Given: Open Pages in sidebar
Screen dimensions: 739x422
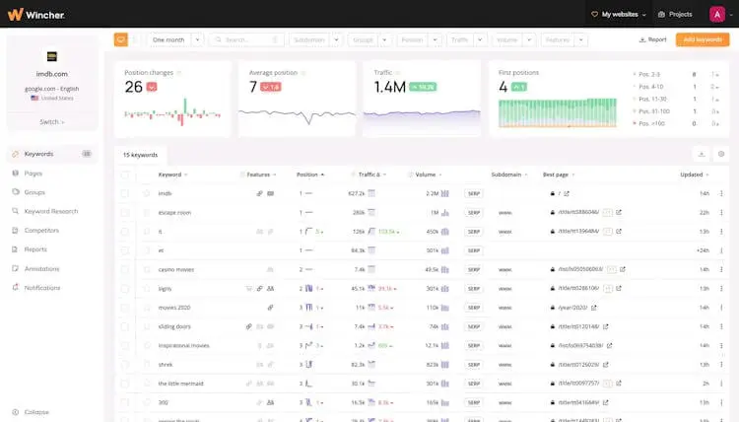Looking at the screenshot, I should pyautogui.click(x=33, y=174).
